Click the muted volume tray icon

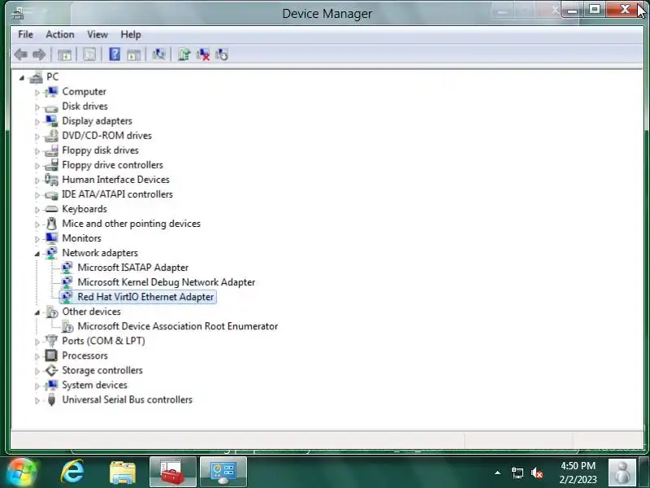[537, 473]
